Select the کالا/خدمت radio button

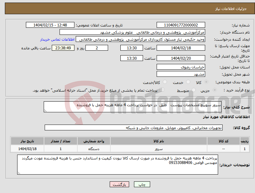[x=165, y=82]
